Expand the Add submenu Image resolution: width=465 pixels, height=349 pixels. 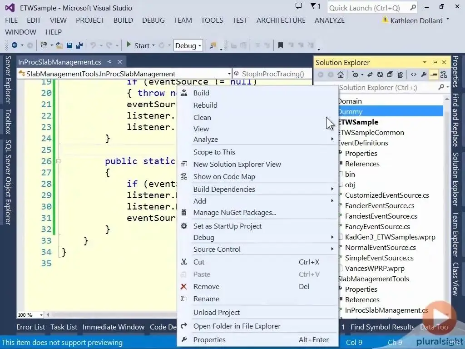[x=332, y=201]
